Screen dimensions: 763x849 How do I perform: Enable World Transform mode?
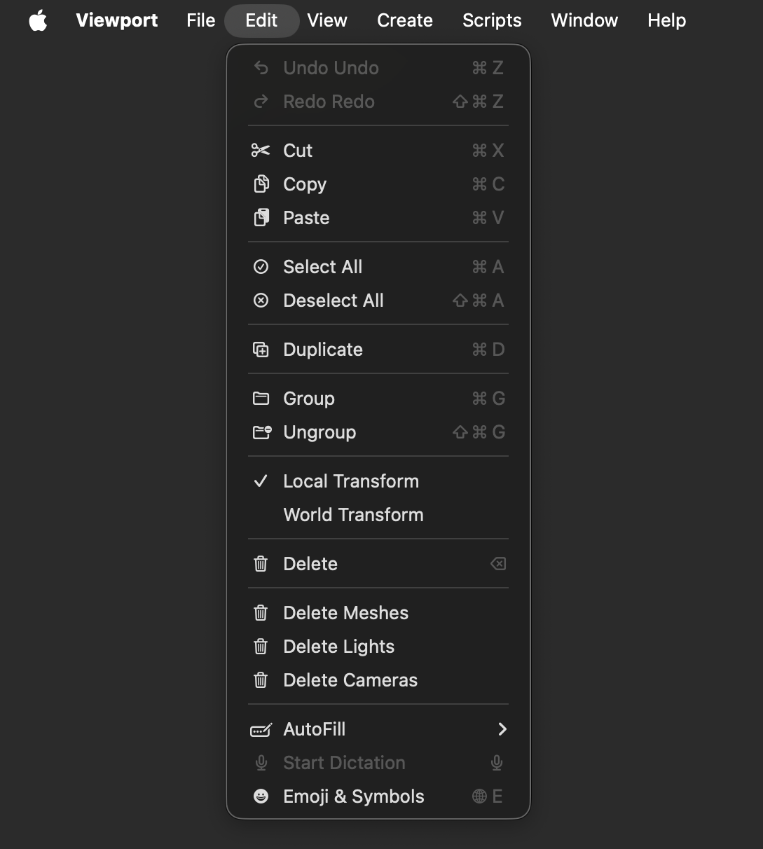[x=378, y=515]
